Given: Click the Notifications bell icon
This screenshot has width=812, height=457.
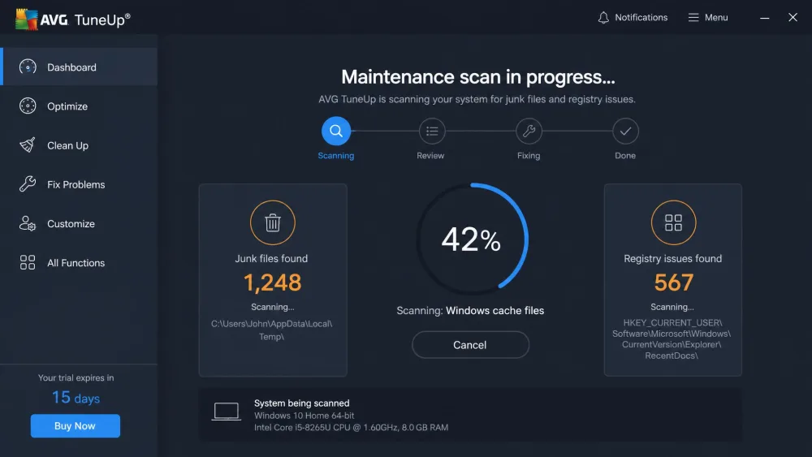Looking at the screenshot, I should 603,18.
